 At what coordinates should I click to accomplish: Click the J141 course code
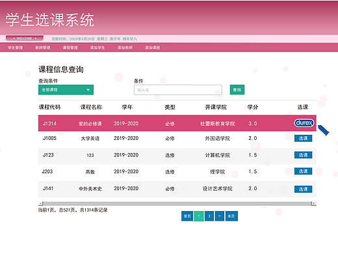(x=48, y=188)
